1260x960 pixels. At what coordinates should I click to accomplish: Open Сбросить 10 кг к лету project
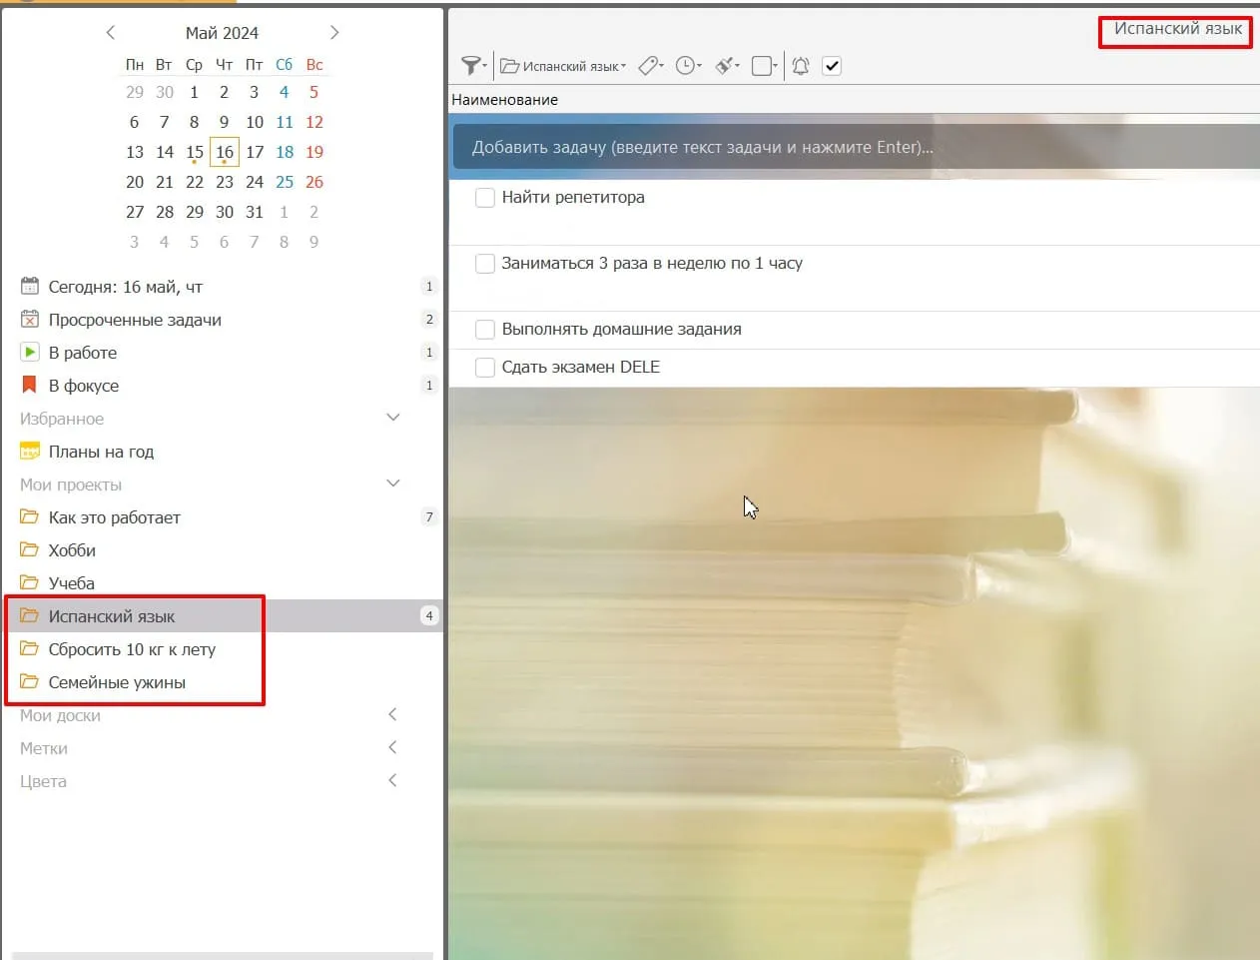point(132,649)
